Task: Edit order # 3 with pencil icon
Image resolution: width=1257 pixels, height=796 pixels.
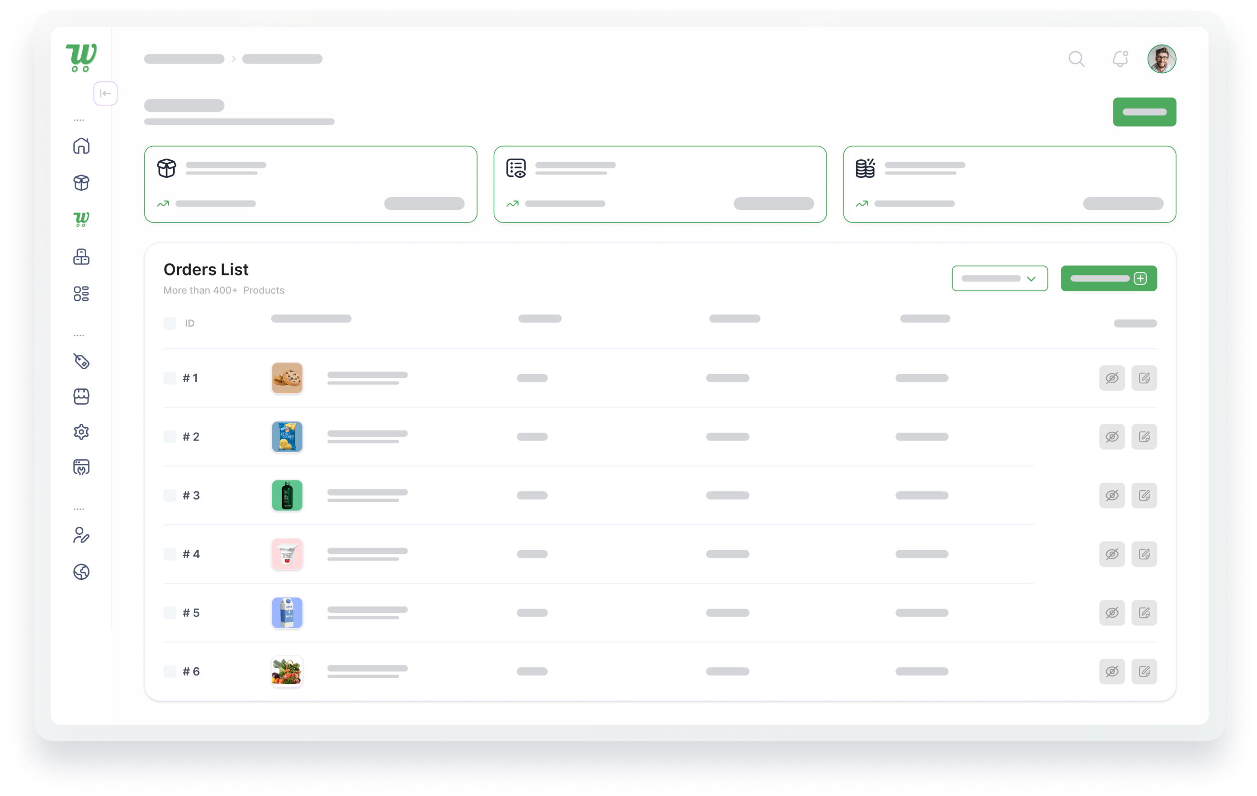Action: coord(1144,495)
